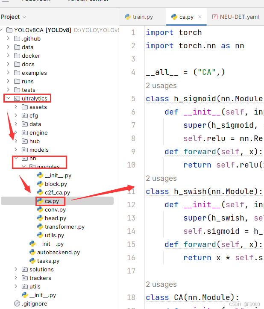Expand the tests folder

(x=8, y=90)
